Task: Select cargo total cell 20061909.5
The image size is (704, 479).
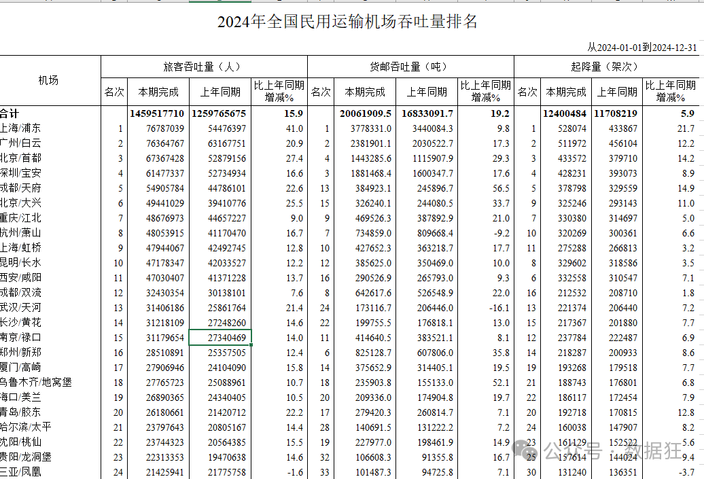Action: pyautogui.click(x=366, y=113)
